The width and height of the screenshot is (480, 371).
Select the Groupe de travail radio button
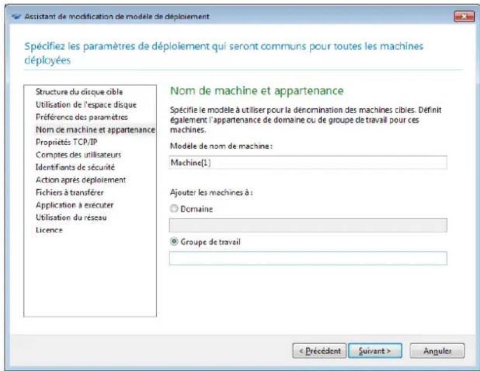tap(174, 242)
